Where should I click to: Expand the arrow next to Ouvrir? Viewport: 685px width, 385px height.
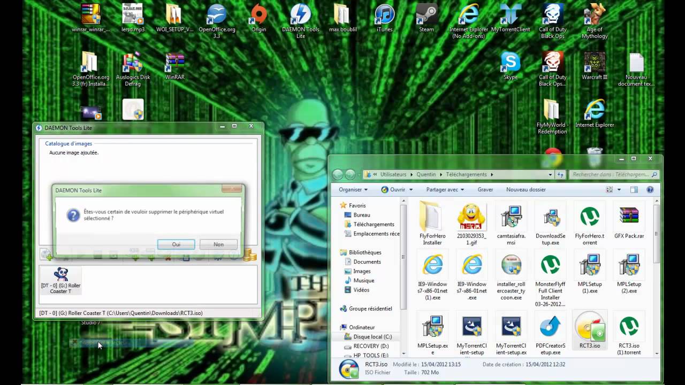click(x=411, y=190)
